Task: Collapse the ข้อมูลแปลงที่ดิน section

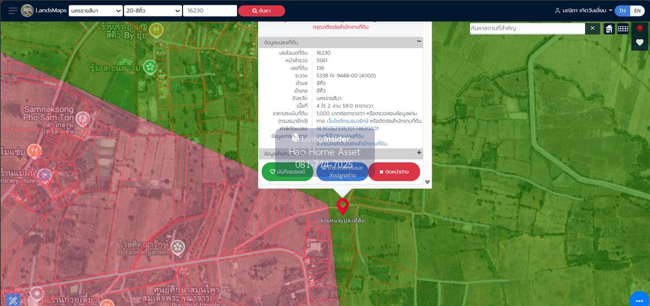Action: pyautogui.click(x=419, y=42)
